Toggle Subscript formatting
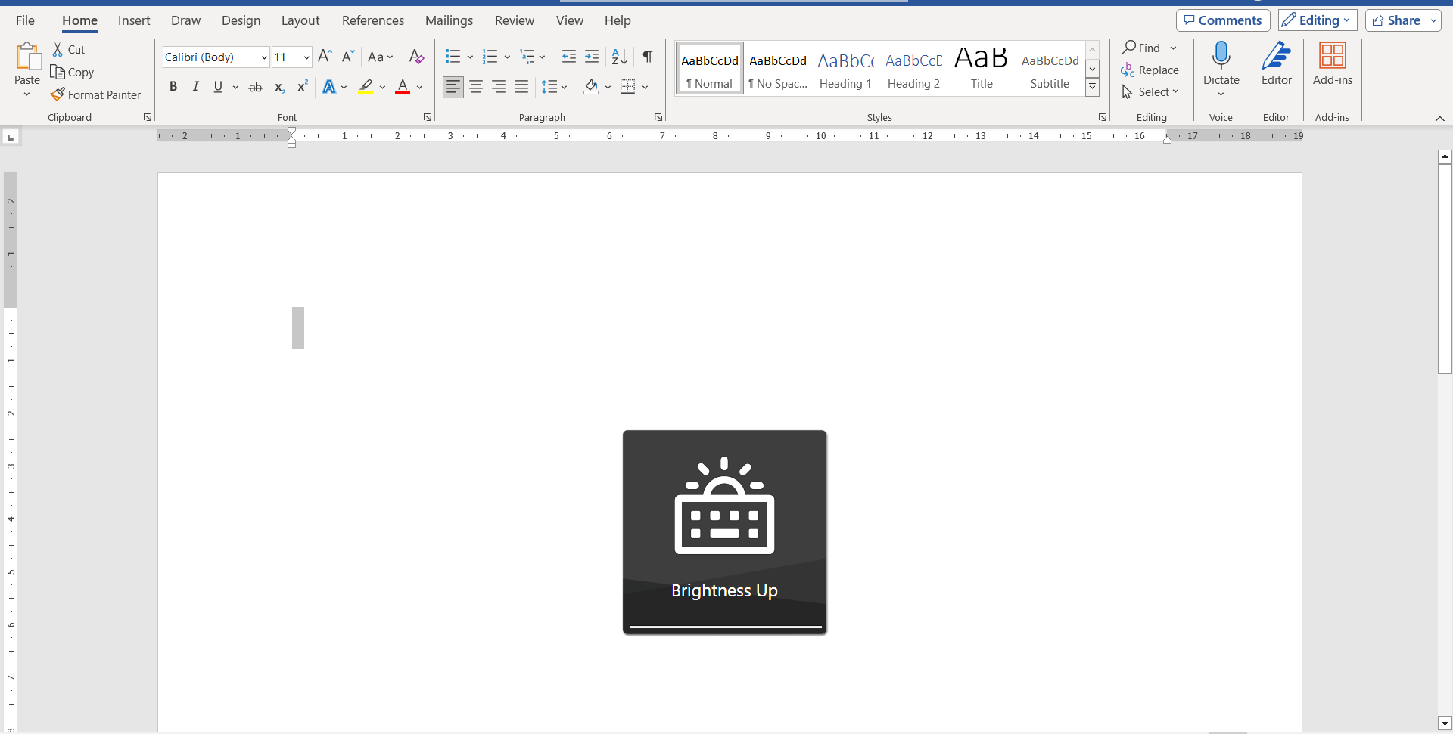Viewport: 1453px width, 734px height. 279,87
